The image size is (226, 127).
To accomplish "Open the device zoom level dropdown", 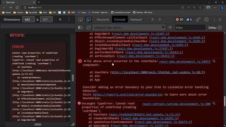I will (x=60, y=19).
